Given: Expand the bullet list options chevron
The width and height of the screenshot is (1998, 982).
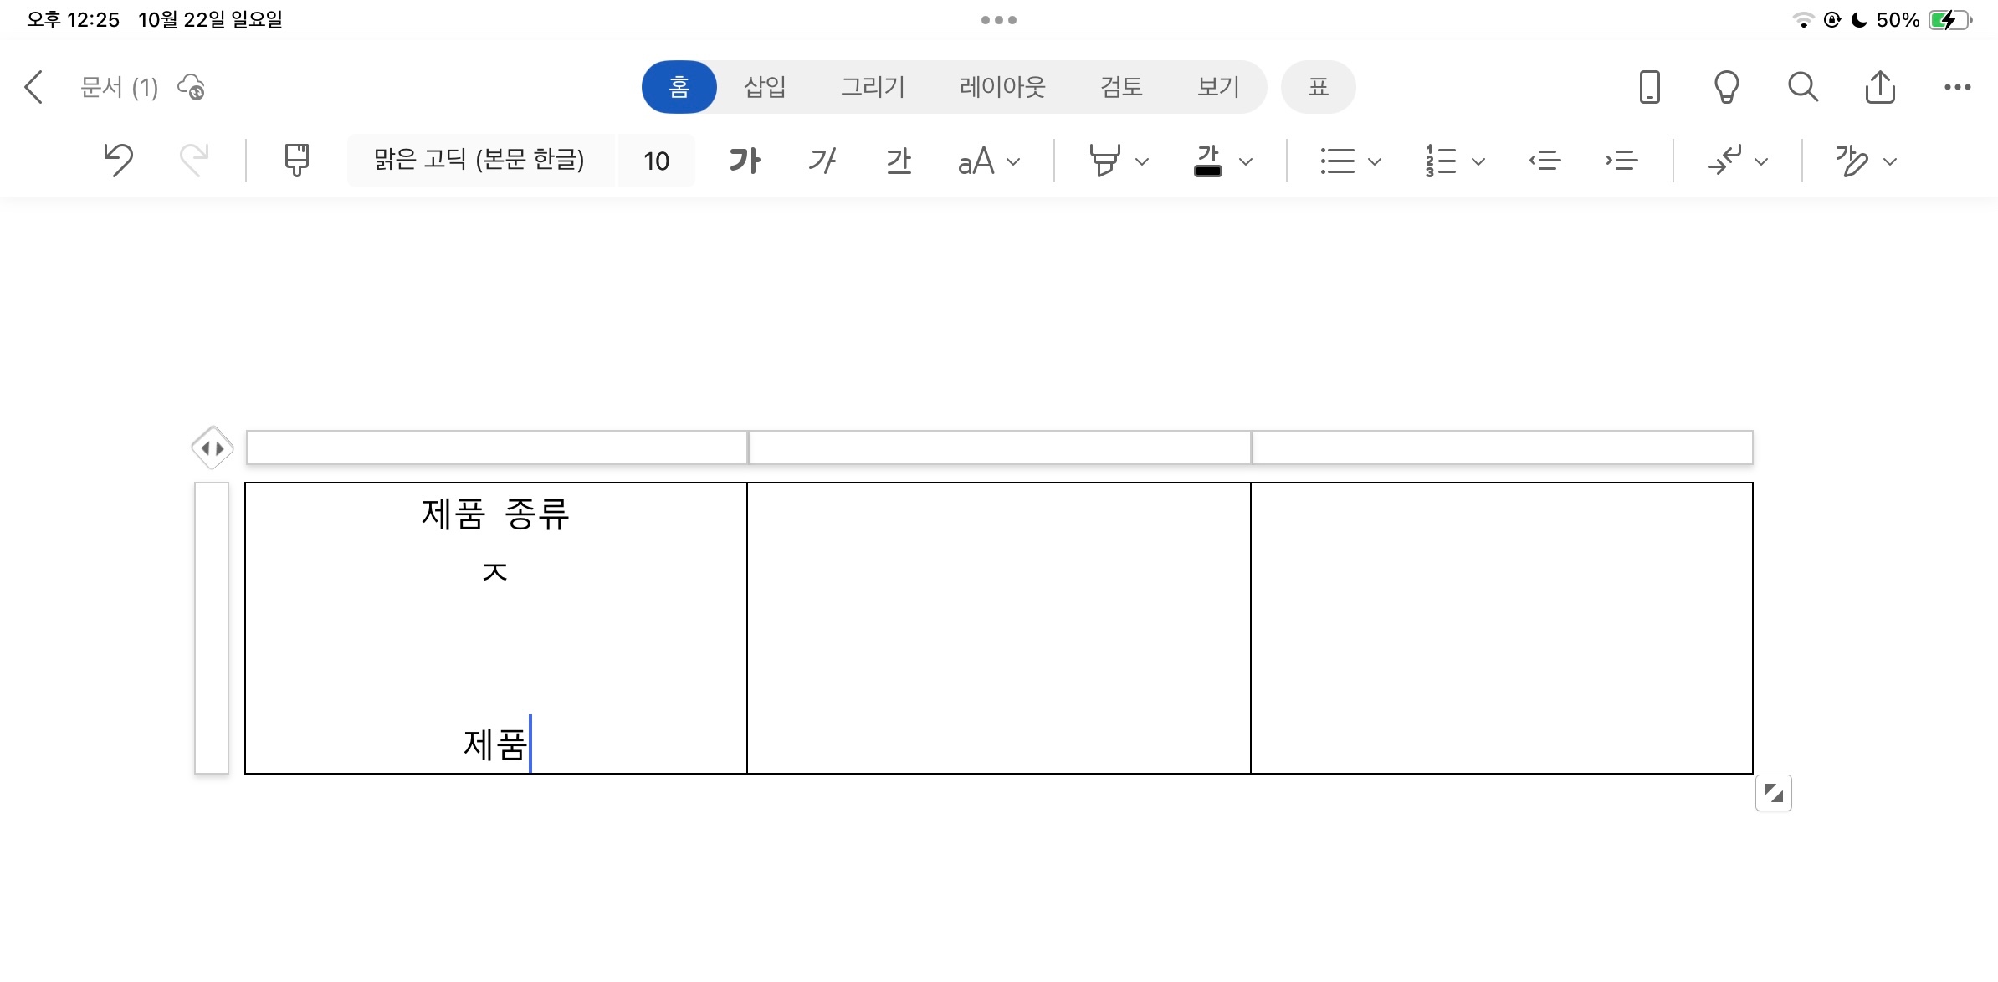Looking at the screenshot, I should (x=1374, y=161).
